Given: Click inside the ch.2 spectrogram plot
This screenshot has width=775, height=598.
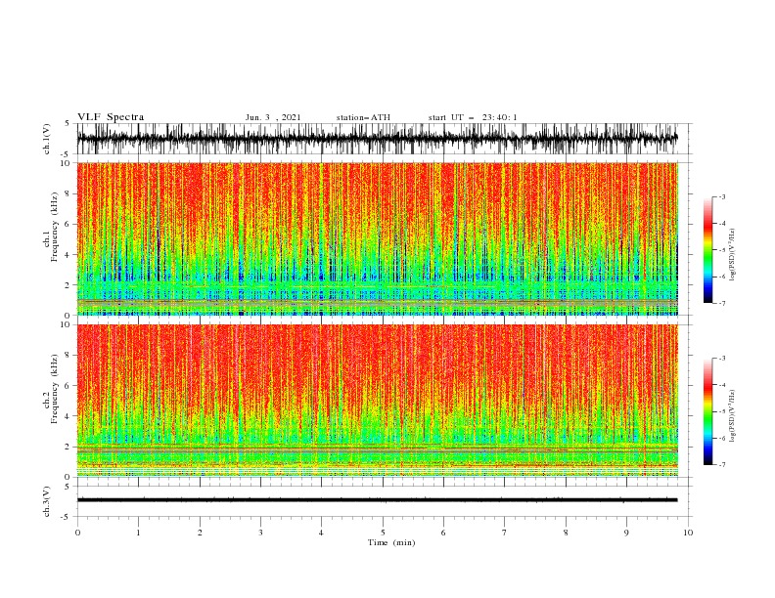Looking at the screenshot, I should [377, 401].
